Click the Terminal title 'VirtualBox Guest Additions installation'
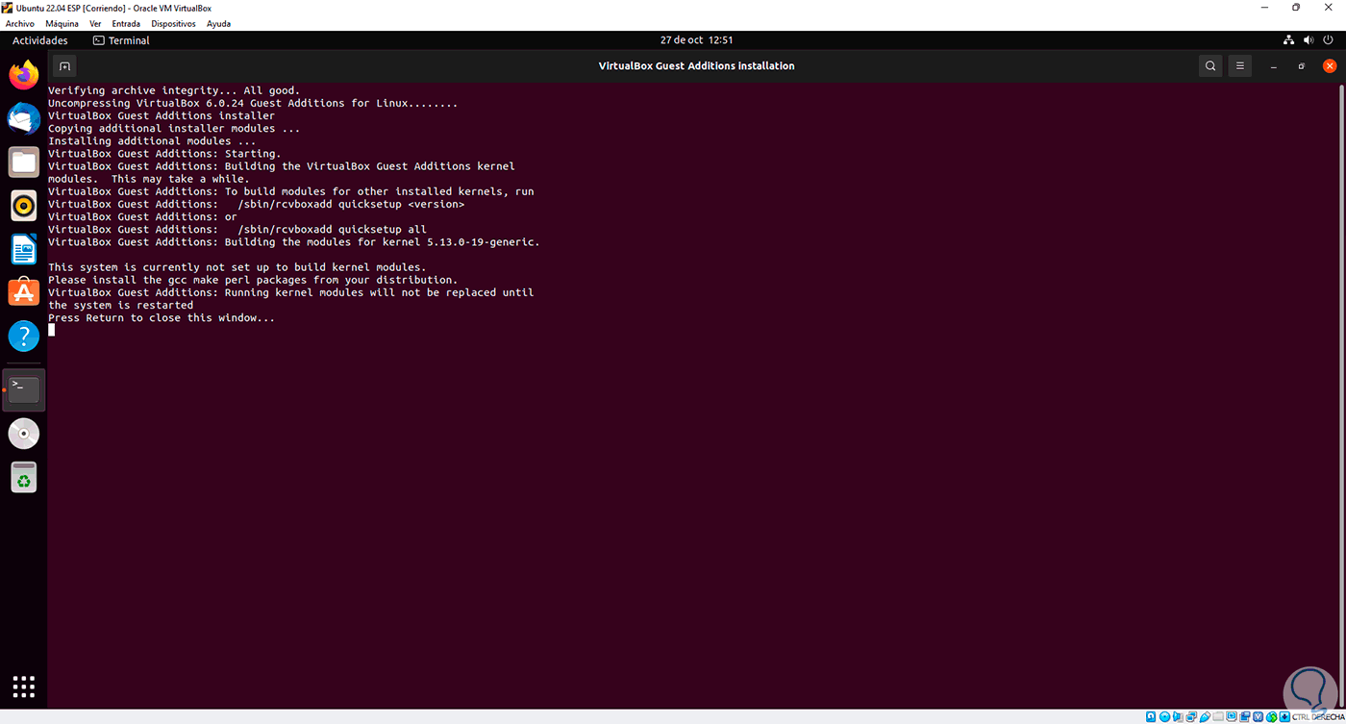 pyautogui.click(x=697, y=66)
